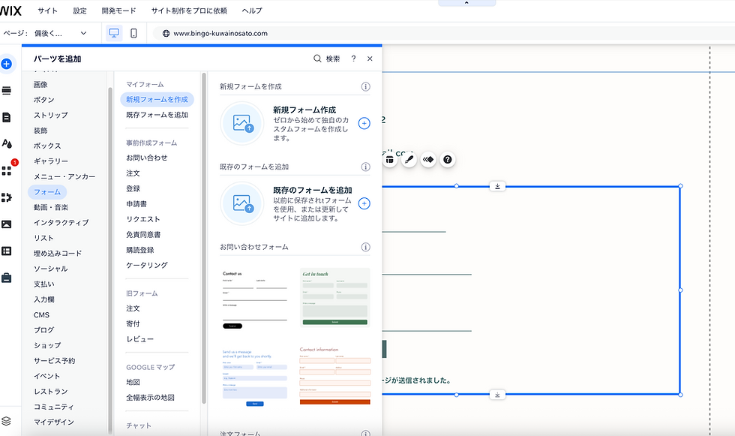Select 埋め込みコード category
735x436 pixels.
coord(58,253)
